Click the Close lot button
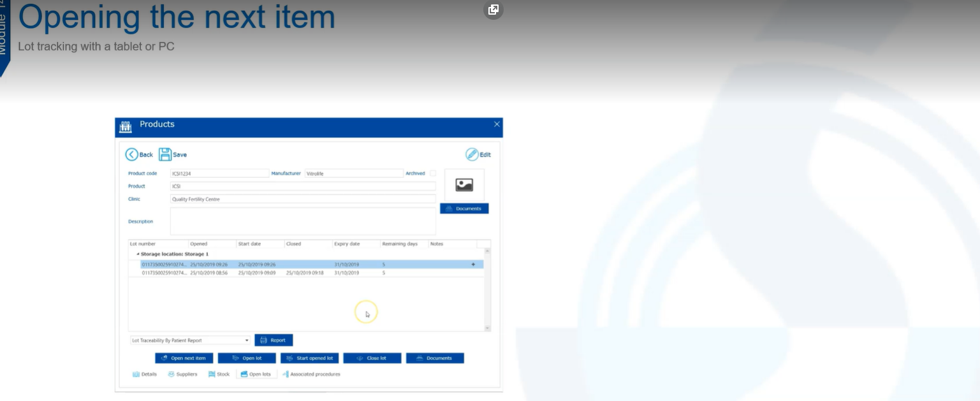The image size is (980, 401). click(372, 358)
